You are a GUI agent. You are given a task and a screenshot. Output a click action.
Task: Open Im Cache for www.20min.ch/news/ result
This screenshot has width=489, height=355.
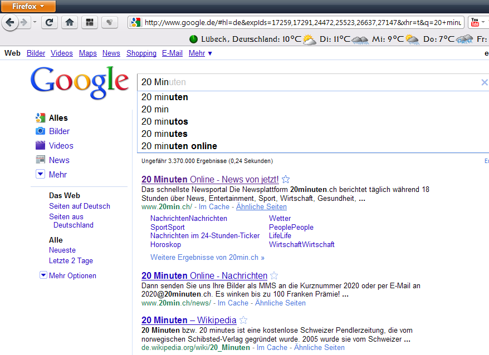point(233,303)
